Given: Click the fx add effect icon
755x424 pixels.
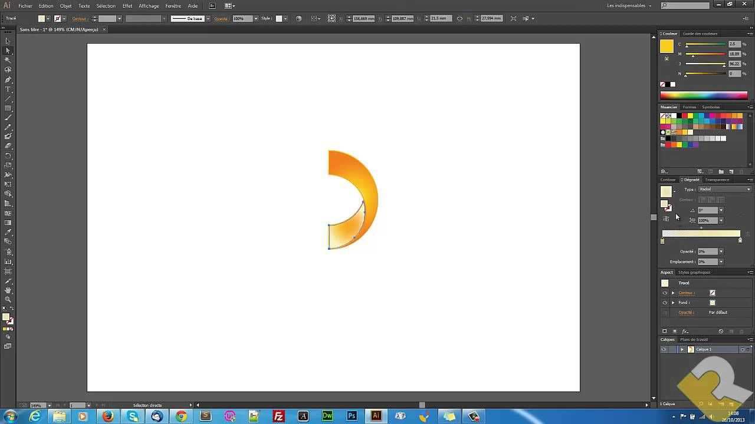Looking at the screenshot, I should 685,332.
